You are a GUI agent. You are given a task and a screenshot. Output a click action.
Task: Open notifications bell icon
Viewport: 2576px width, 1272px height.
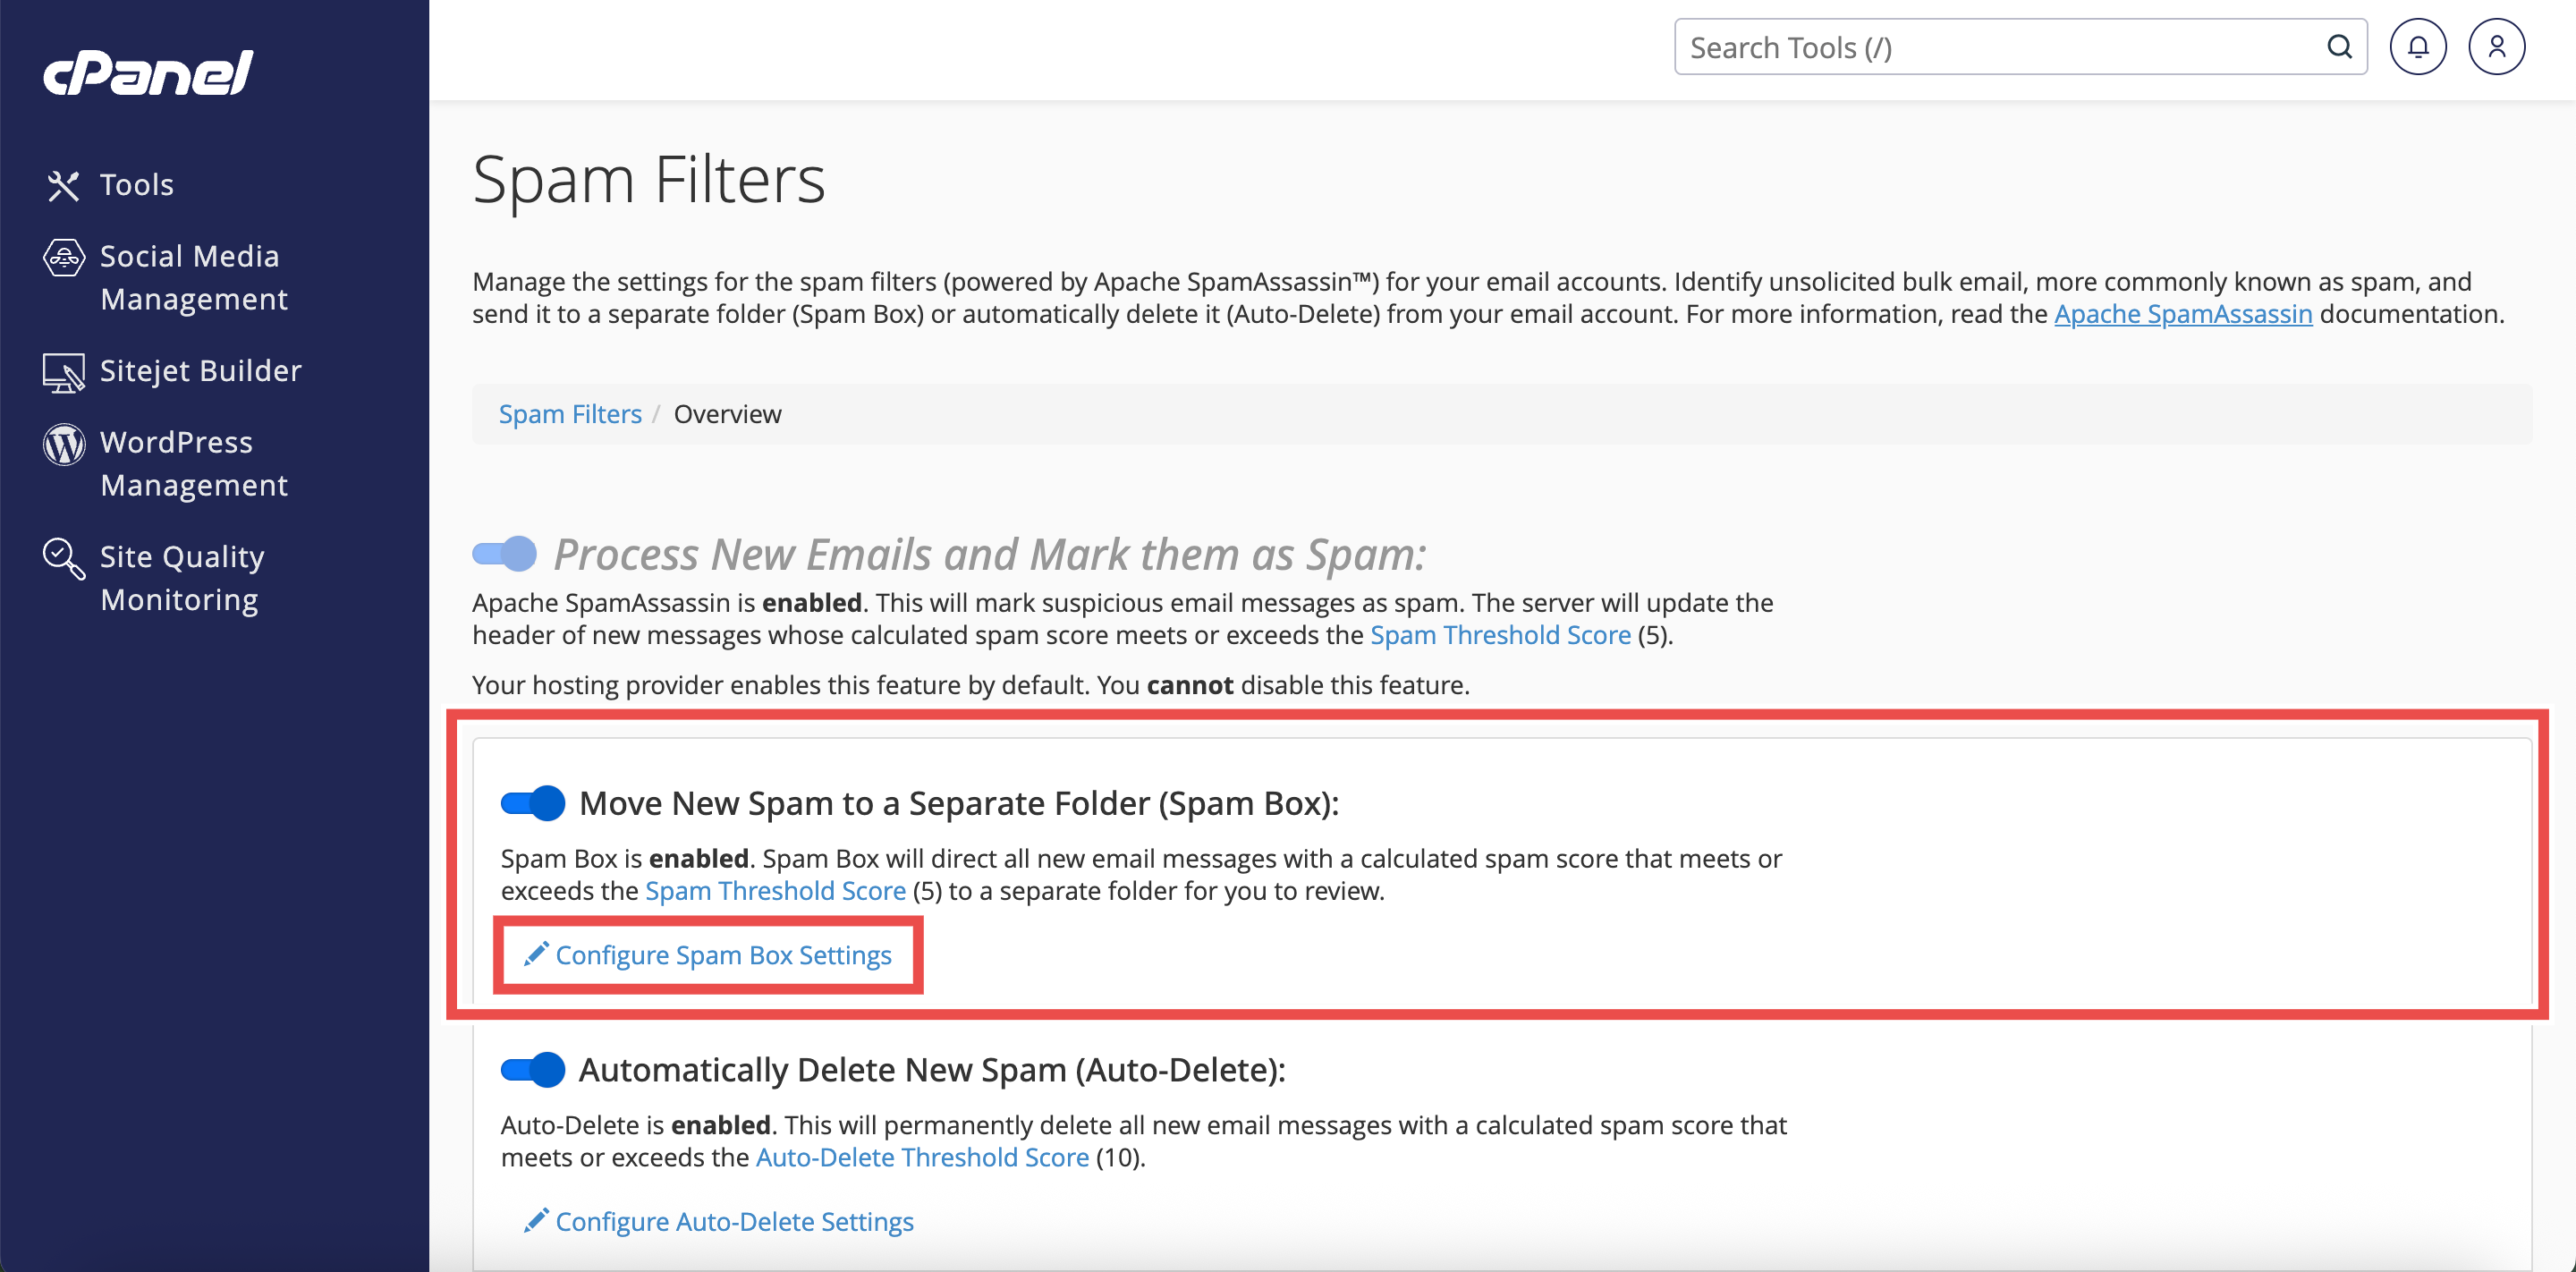pos(2417,47)
